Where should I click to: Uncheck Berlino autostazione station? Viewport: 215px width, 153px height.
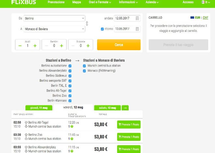[x=70, y=66]
